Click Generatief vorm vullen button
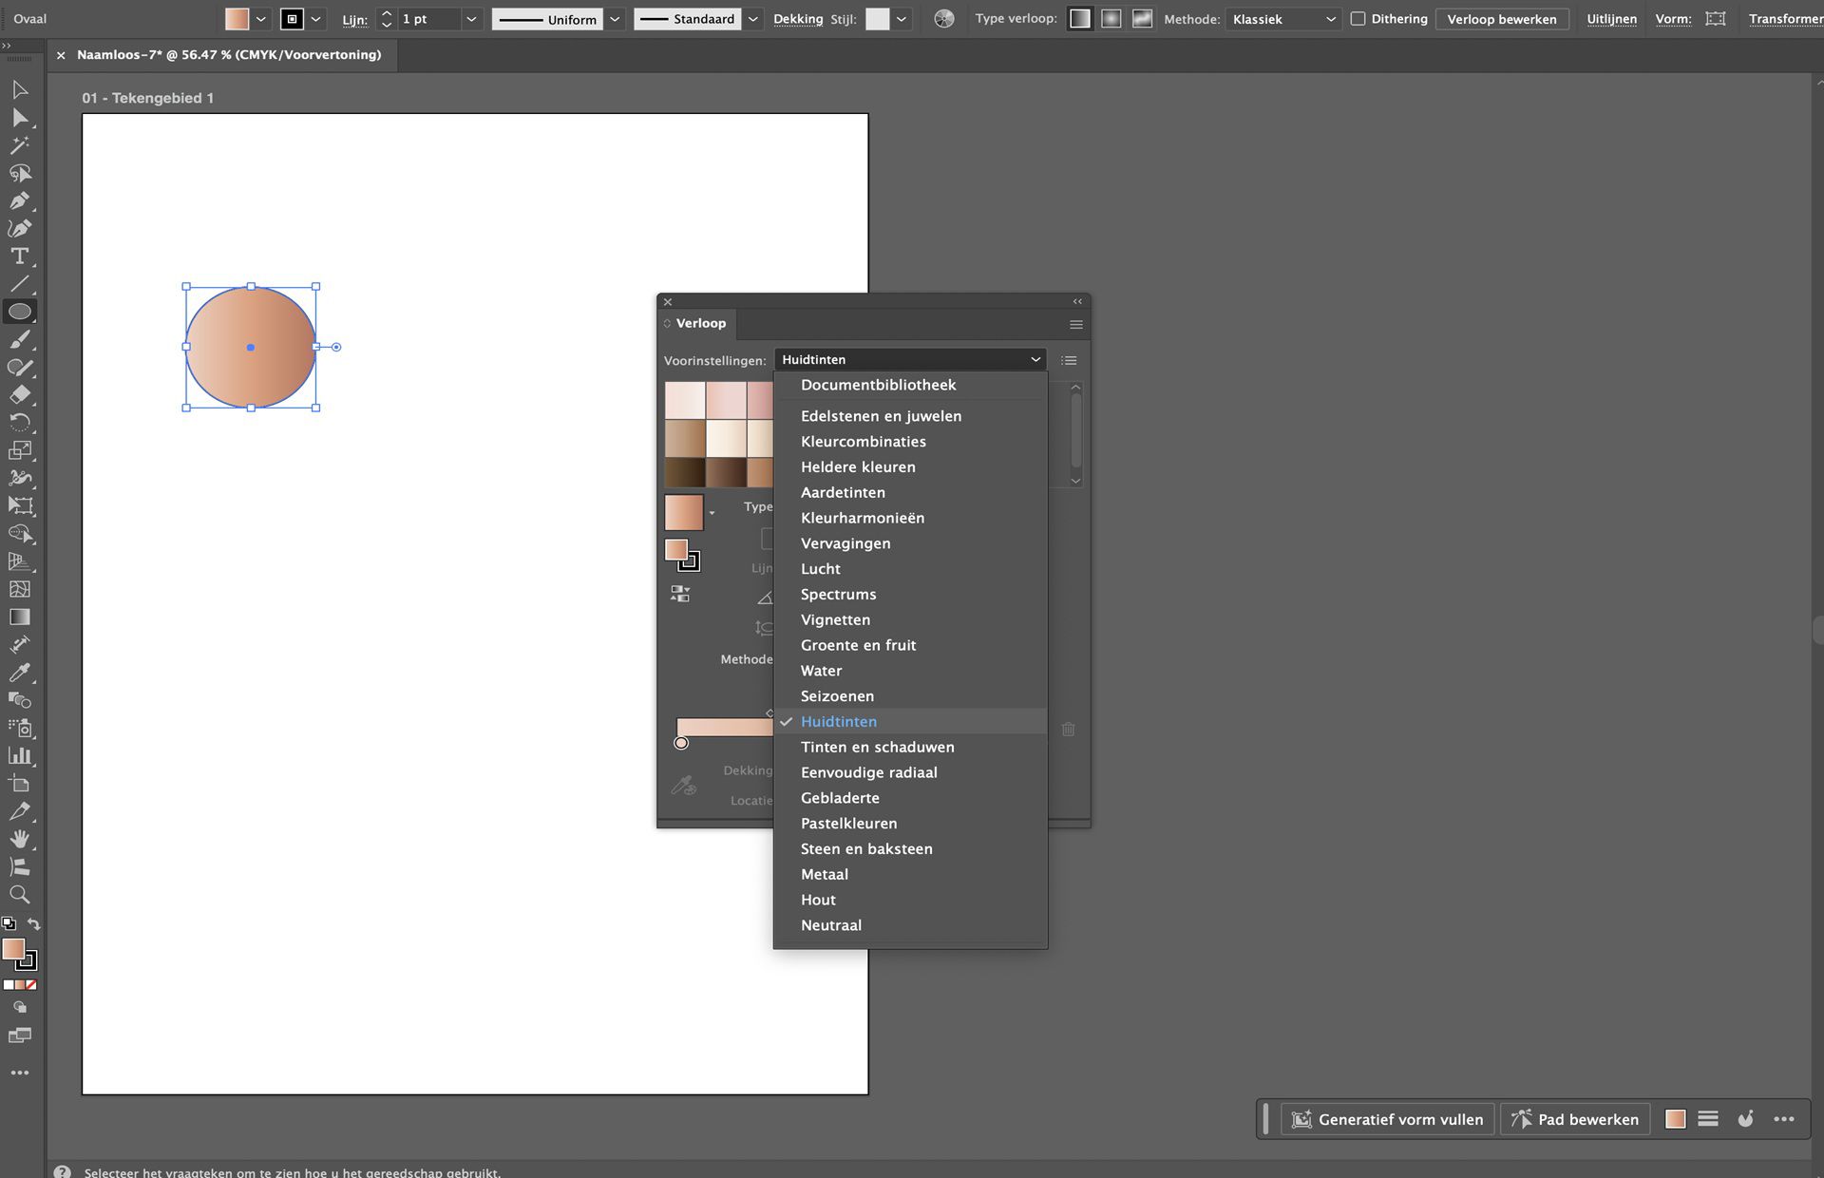 pyautogui.click(x=1388, y=1119)
